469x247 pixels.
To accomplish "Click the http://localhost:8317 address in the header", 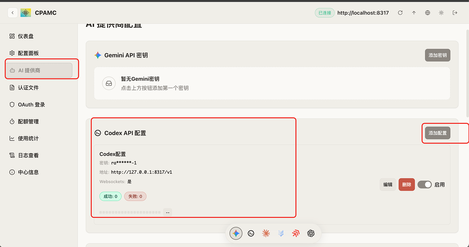I will [363, 13].
